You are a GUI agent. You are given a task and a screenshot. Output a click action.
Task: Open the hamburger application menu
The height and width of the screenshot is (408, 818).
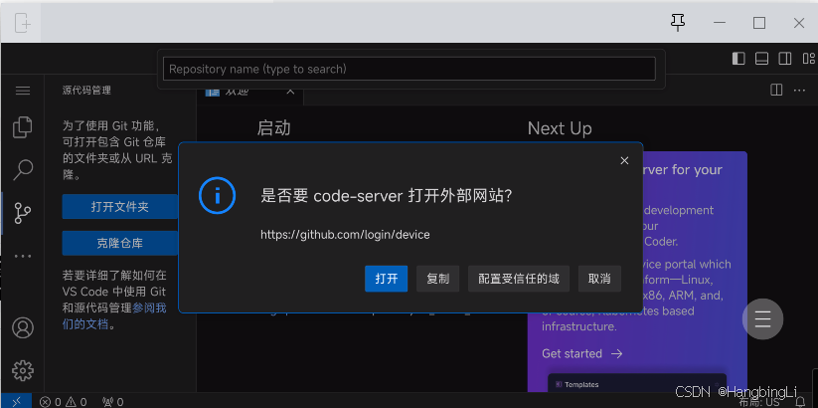(23, 91)
